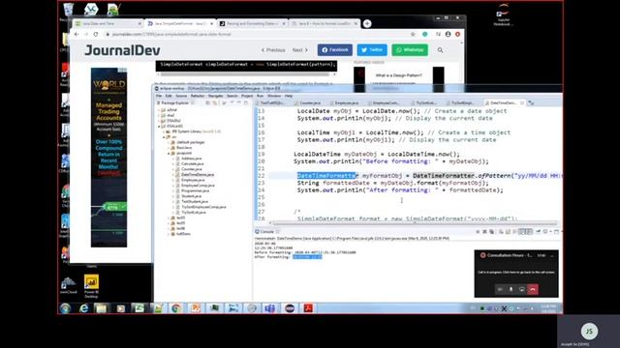The height and width of the screenshot is (348, 620).
Task: Share on Facebook button
Action: click(335, 50)
